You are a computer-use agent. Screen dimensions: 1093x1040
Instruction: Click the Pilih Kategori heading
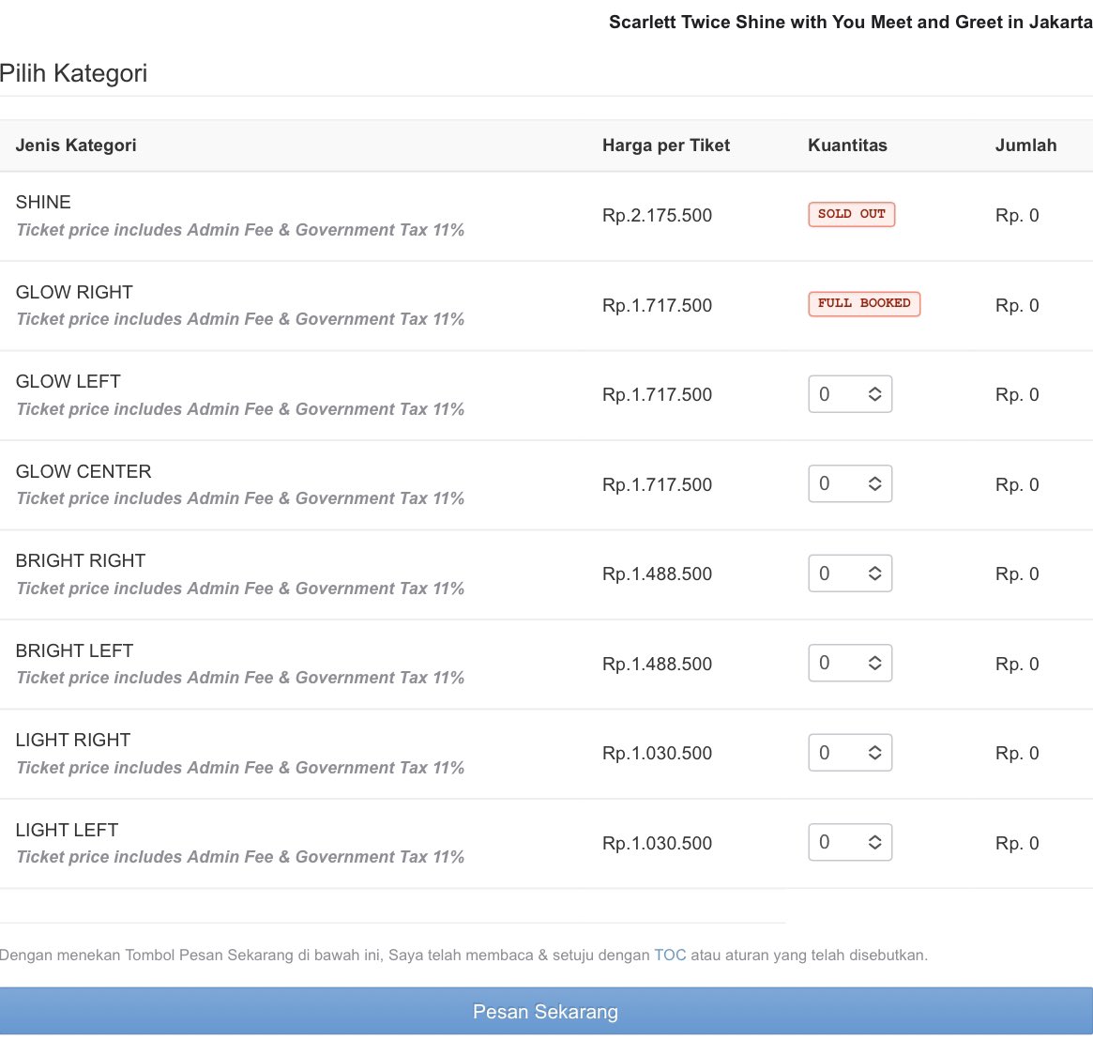click(74, 73)
